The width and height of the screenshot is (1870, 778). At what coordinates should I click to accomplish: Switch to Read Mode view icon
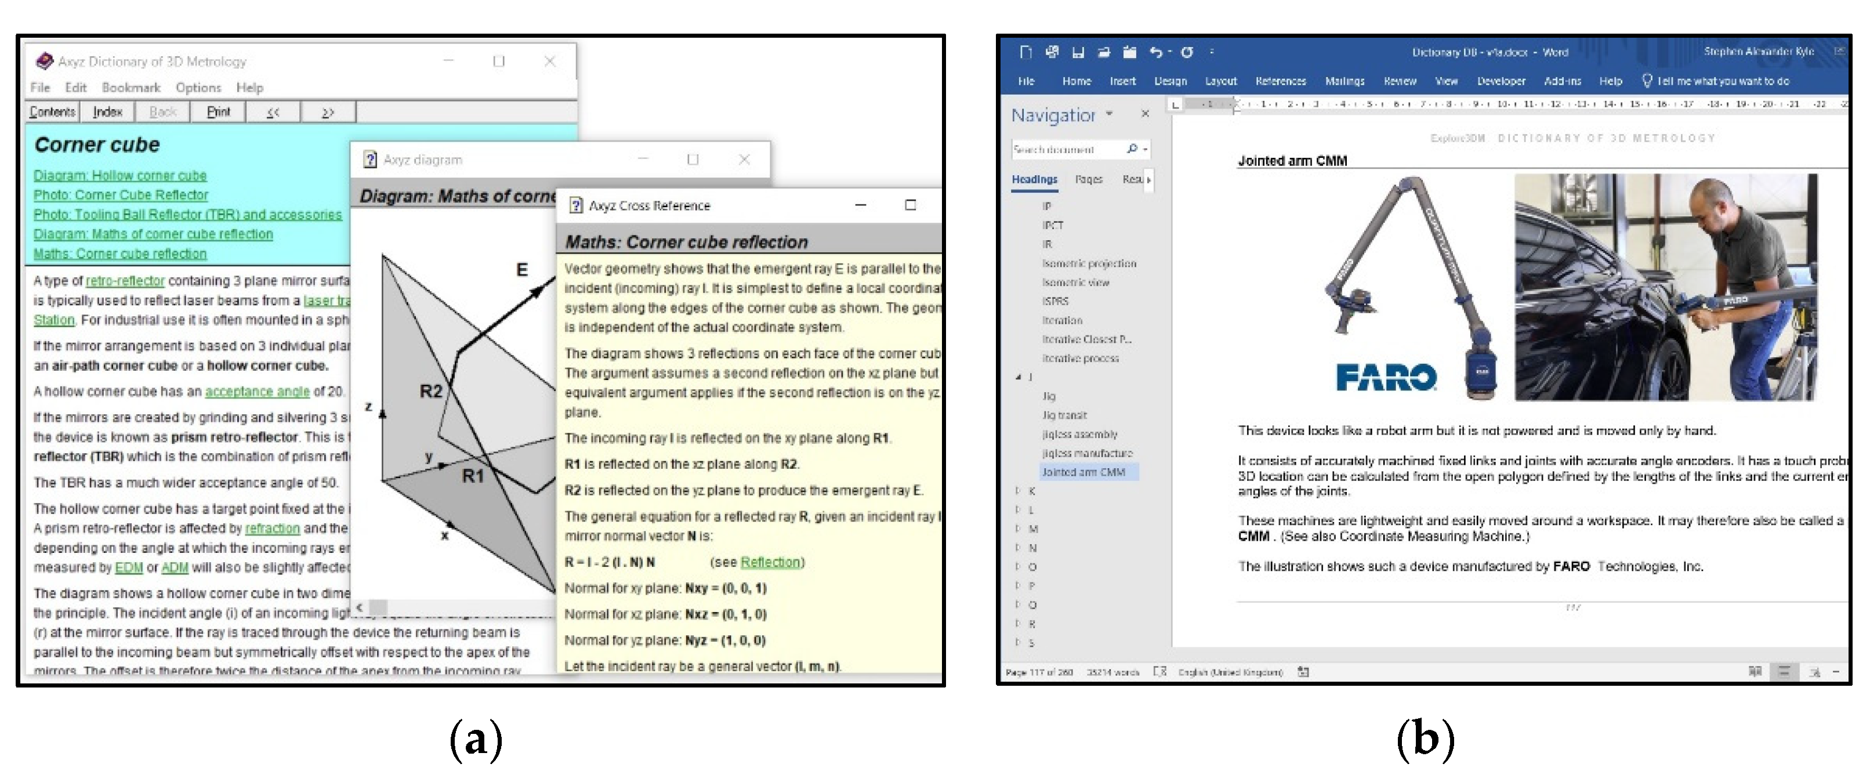[1755, 672]
